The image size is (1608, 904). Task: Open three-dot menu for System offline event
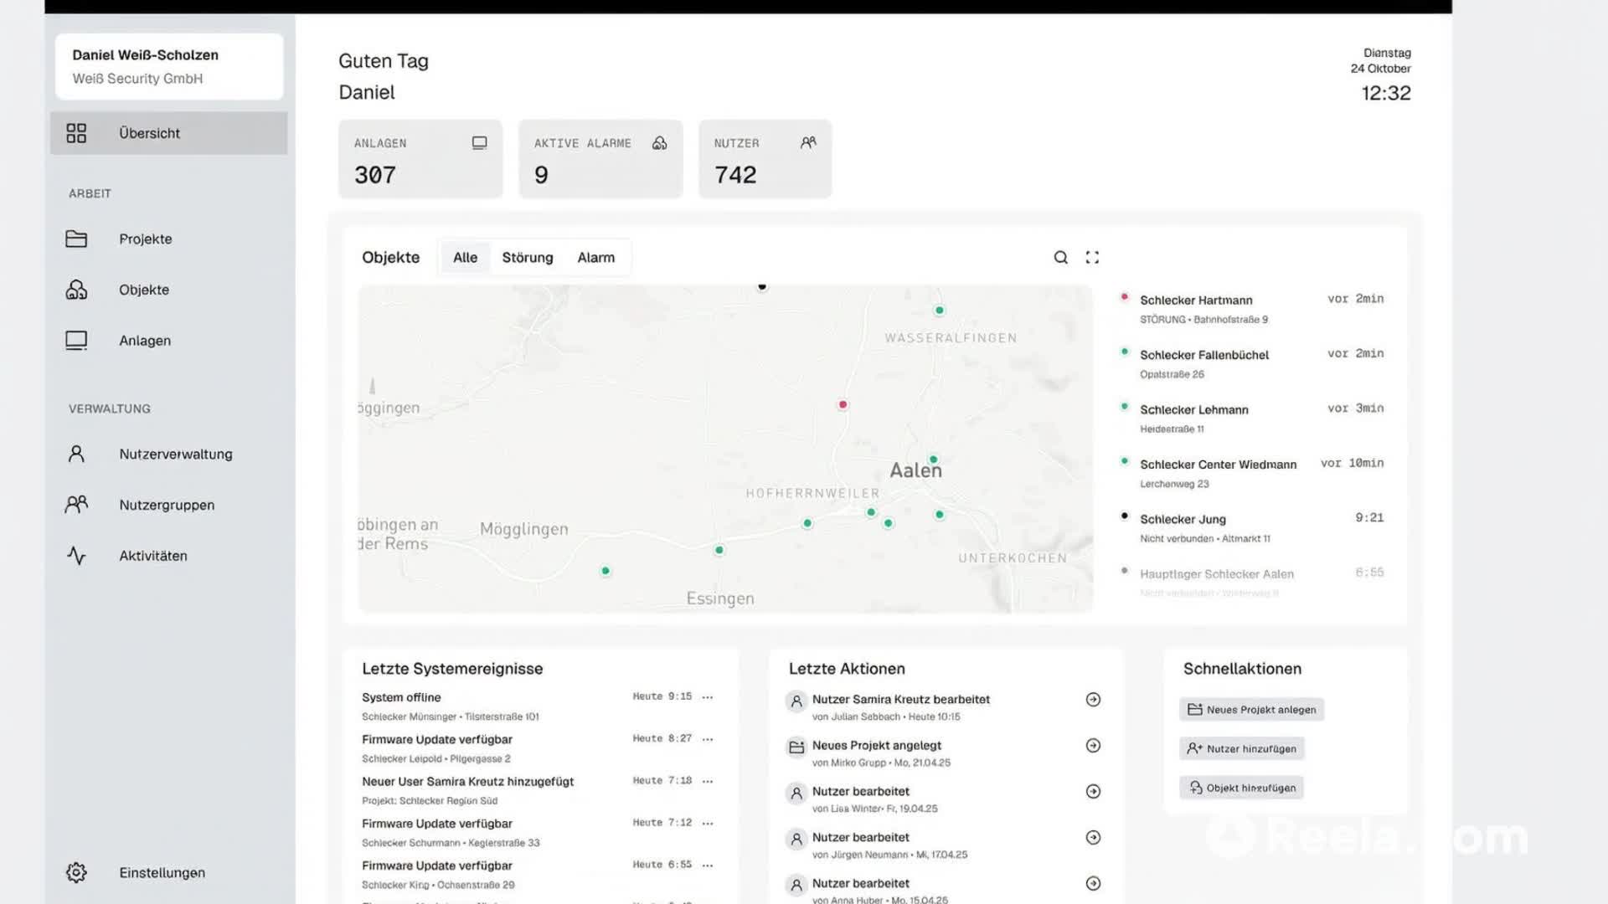pyautogui.click(x=708, y=697)
